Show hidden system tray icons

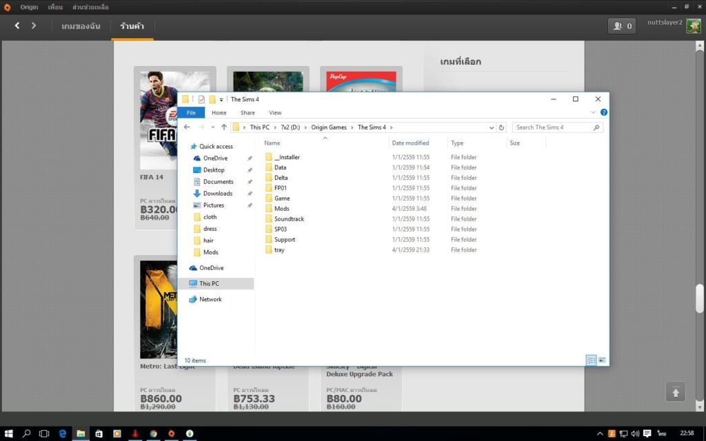599,434
